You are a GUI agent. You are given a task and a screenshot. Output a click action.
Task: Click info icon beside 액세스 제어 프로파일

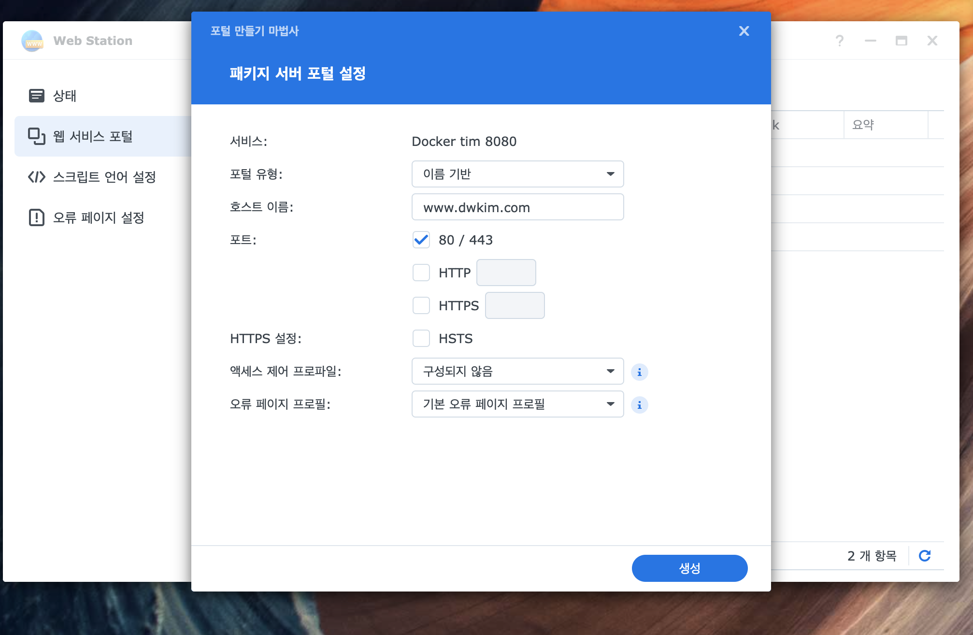(639, 372)
